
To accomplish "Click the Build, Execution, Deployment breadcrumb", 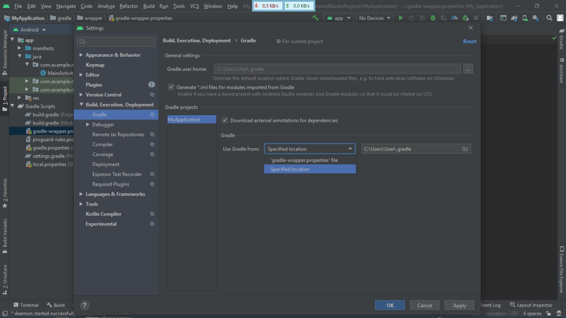I will coord(197,40).
